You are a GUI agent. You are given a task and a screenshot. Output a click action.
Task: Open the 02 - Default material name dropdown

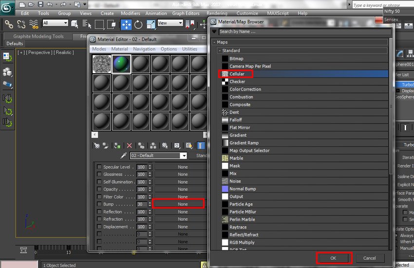click(x=183, y=156)
